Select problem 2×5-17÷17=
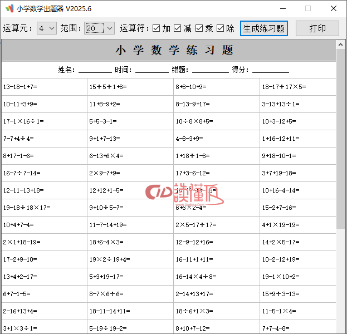The image size is (347, 334). [196, 225]
